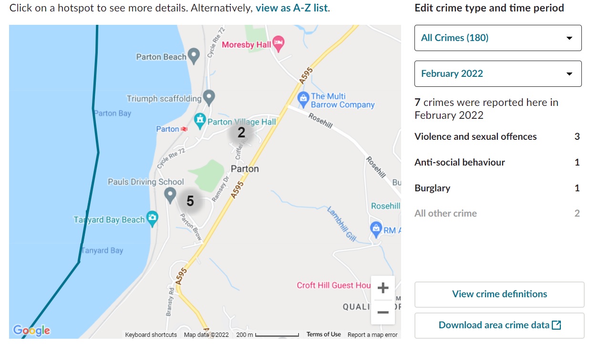Click the Parton railway station icon
This screenshot has width=589, height=344.
click(185, 129)
